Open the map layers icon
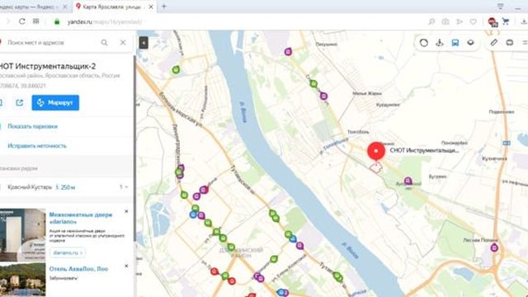The image size is (528, 297). click(471, 43)
